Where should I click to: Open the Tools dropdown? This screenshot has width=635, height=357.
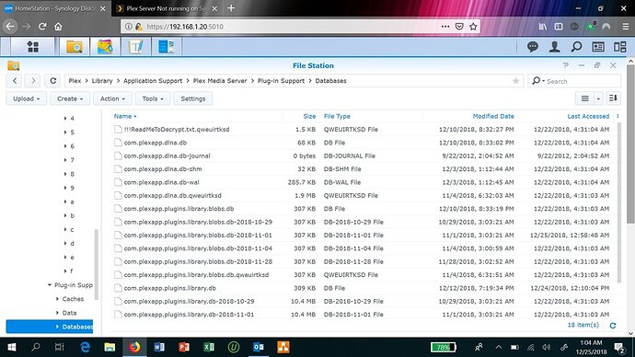point(153,98)
